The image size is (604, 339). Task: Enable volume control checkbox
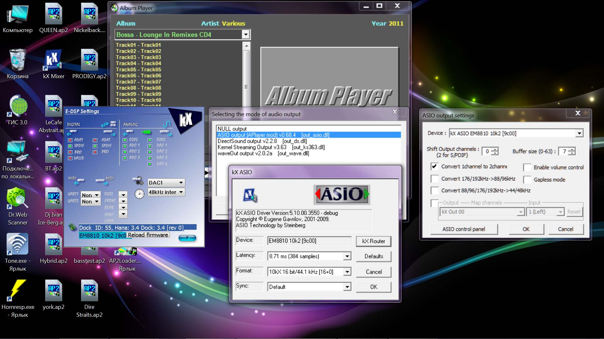(x=527, y=167)
